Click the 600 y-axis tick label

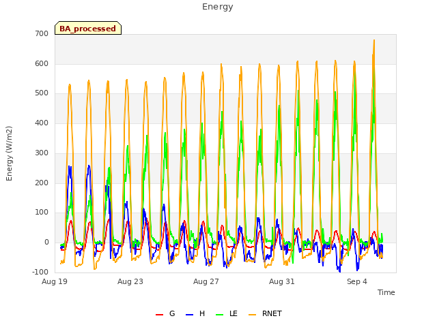click(42, 63)
